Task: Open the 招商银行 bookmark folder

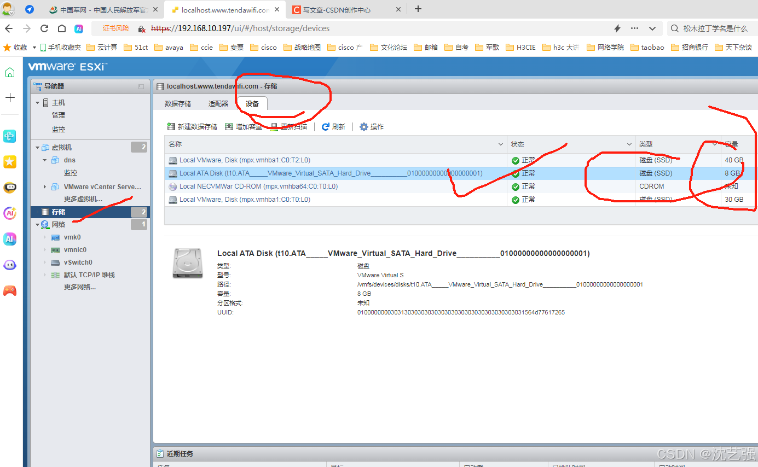Action: [689, 48]
